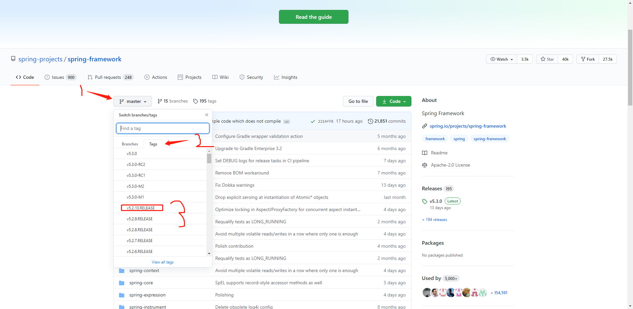The image size is (633, 309).
Task: Select tag v5.3.0
Action: click(160, 154)
